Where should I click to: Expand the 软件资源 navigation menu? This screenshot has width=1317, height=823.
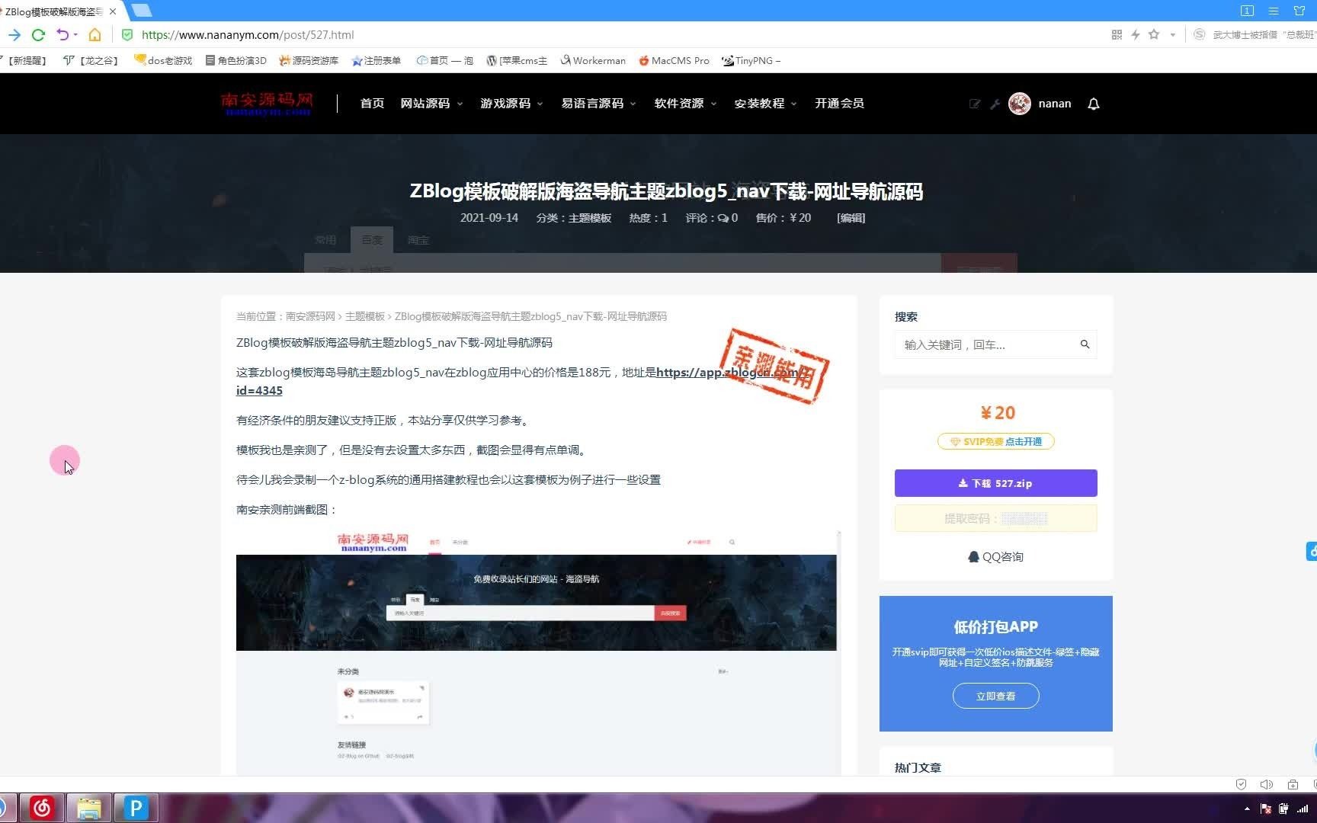685,104
